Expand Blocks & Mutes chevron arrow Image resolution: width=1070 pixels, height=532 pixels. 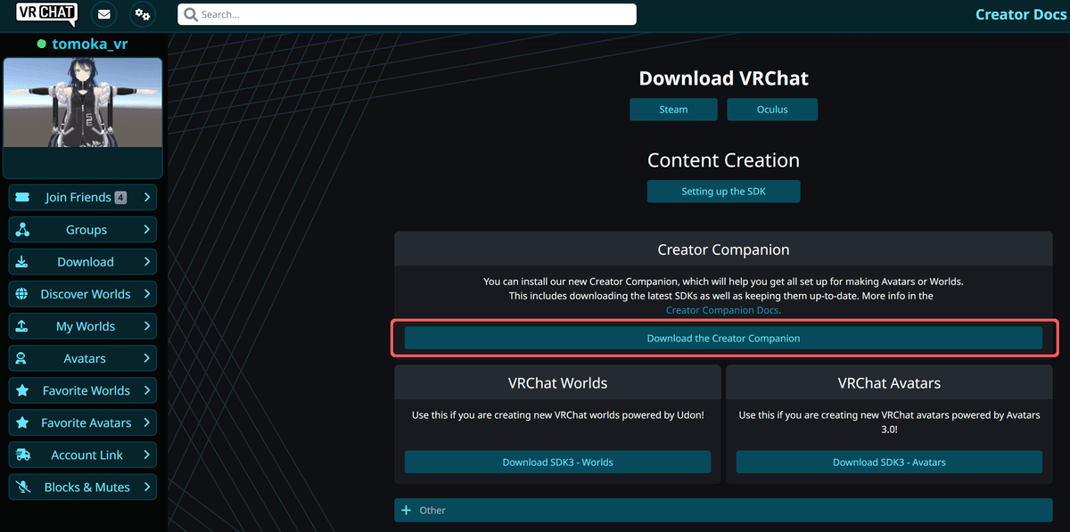click(146, 487)
